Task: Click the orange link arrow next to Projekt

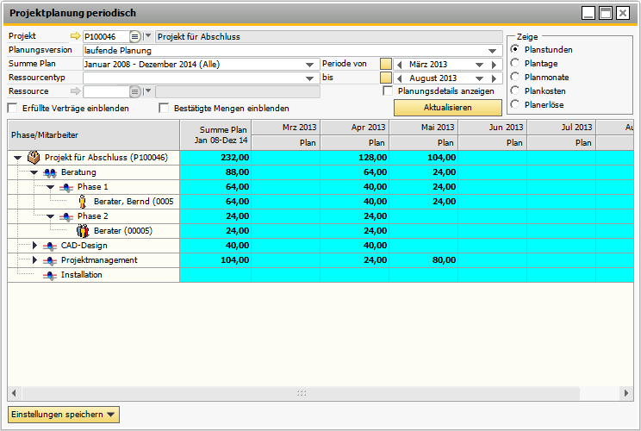Action: (74, 37)
